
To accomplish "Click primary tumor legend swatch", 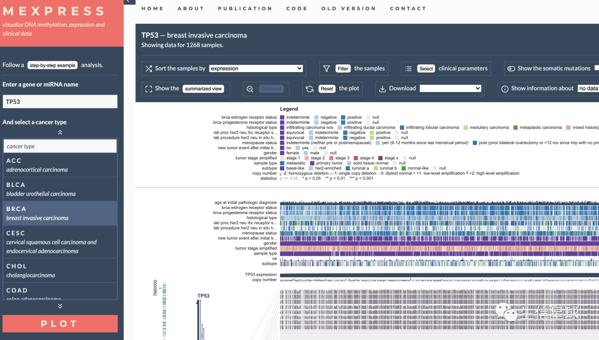I will [312, 163].
